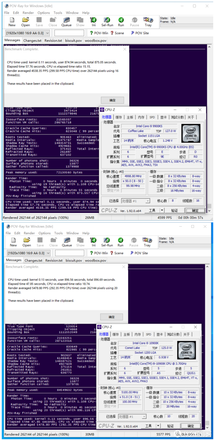Click Tray icon in POV-Ray with 10900K CPU-Z
The width and height of the screenshot is (215, 441).
tap(147, 242)
